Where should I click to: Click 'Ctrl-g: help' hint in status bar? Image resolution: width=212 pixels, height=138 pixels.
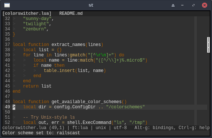[x=194, y=128]
